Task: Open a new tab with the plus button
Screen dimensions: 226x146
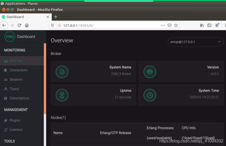Action: [x=56, y=17]
